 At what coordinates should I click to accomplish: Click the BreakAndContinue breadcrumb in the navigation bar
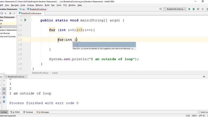pyautogui.click(x=37, y=9)
